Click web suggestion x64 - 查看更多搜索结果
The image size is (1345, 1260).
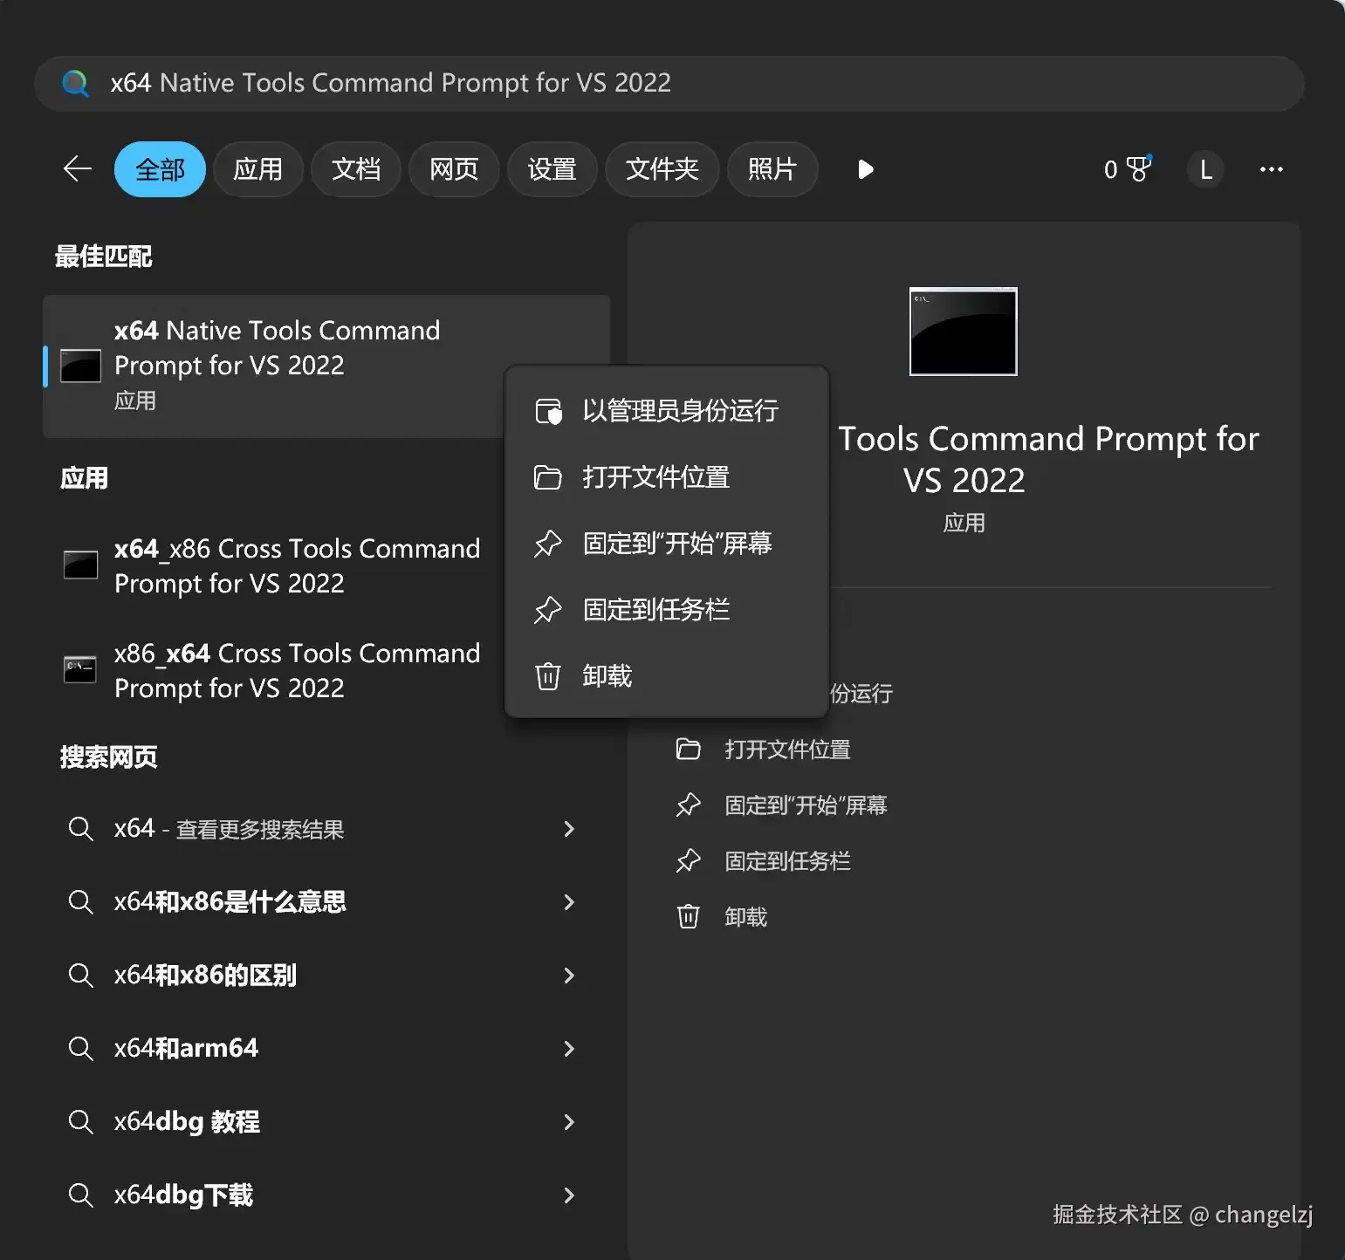(229, 829)
